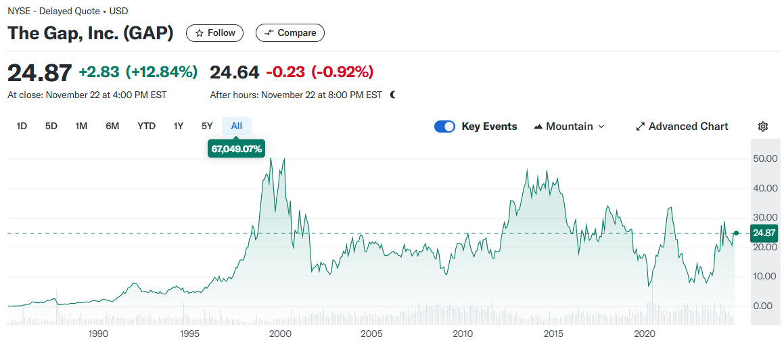Click the -0.23 (-0.92%) after-hours change
This screenshot has height=345, width=784.
(x=319, y=72)
